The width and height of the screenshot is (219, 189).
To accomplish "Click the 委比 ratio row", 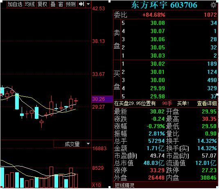I will [x=165, y=15].
